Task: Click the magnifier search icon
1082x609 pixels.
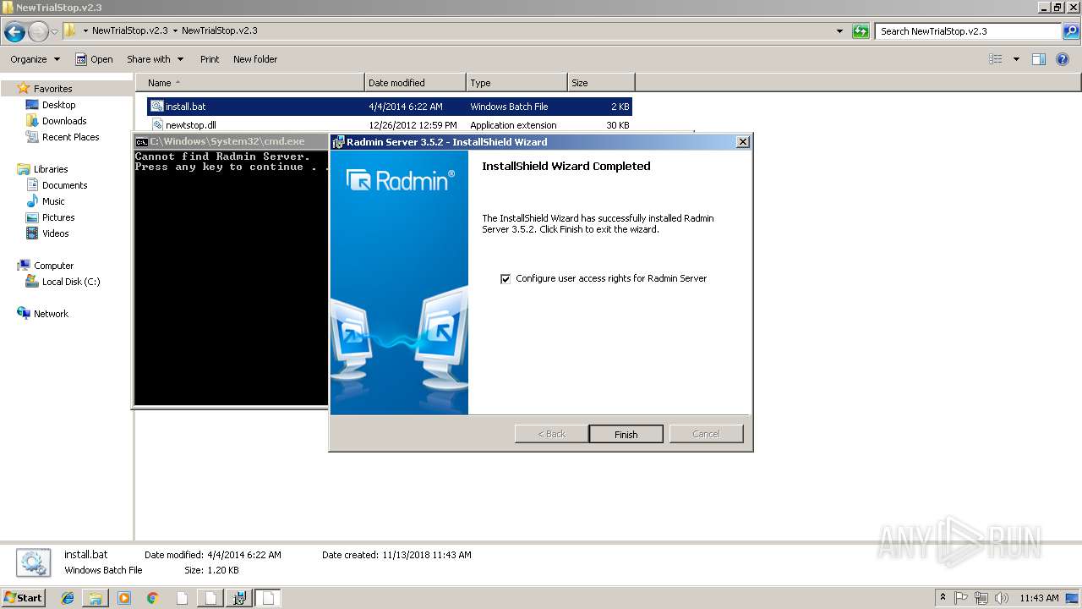Action: click(1071, 31)
